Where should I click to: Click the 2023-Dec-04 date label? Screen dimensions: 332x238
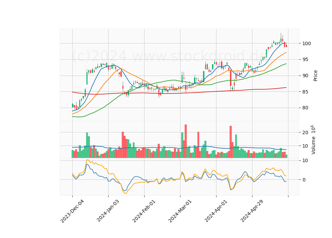72,211
